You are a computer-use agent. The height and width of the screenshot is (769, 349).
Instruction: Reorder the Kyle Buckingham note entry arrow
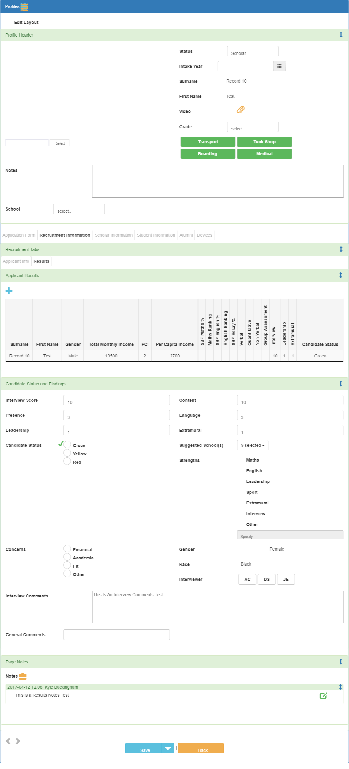340,687
